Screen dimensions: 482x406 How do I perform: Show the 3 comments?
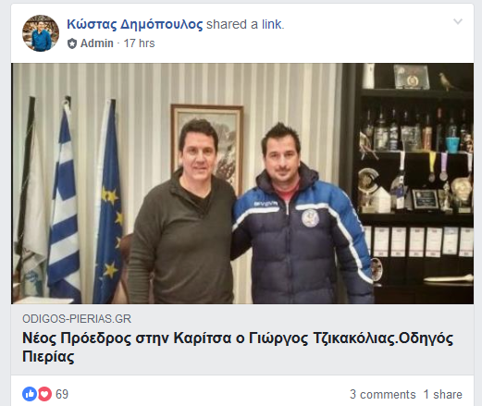point(383,395)
